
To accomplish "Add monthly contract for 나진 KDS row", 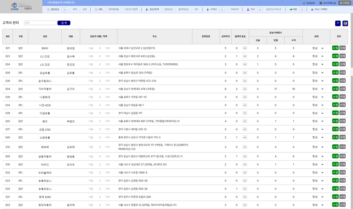I will (245, 105).
